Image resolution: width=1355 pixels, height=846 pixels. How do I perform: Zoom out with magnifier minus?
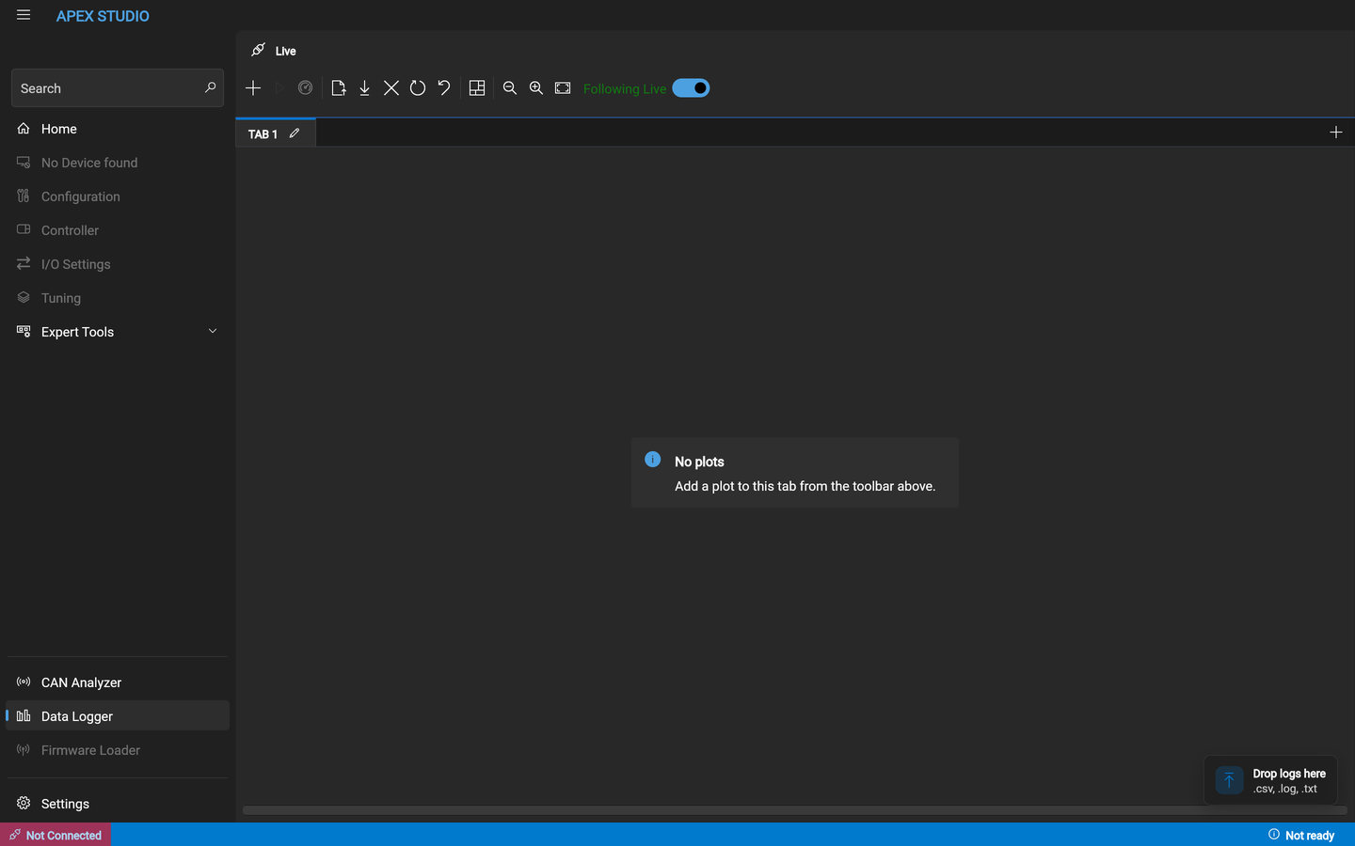[510, 87]
